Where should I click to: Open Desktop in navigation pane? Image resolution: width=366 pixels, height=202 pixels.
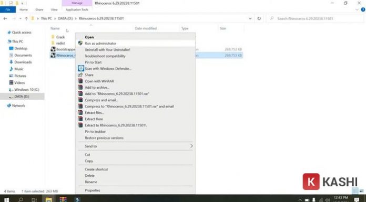pos(21,48)
